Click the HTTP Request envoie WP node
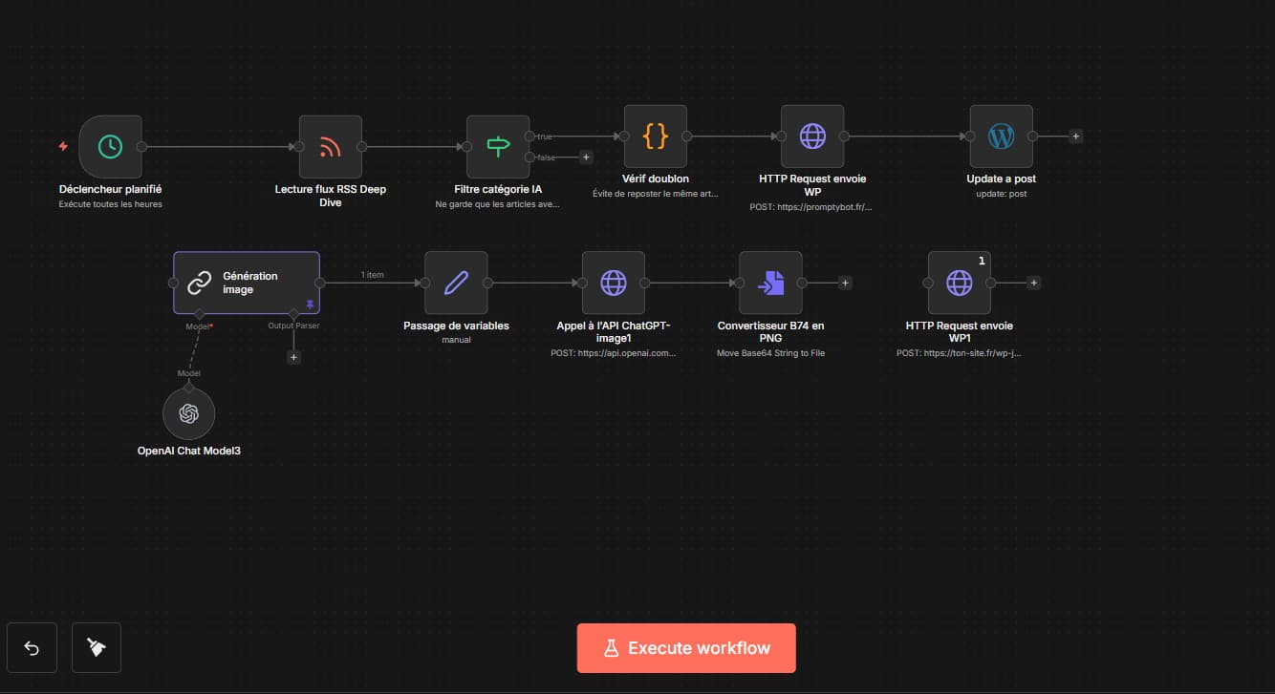Viewport: 1275px width, 694px height. 811,137
